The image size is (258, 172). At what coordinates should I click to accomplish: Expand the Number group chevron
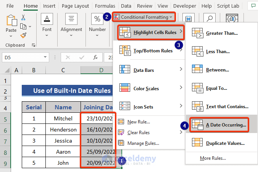[97, 35]
